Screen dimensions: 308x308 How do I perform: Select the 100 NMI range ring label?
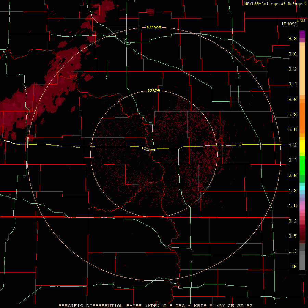pos(154,27)
